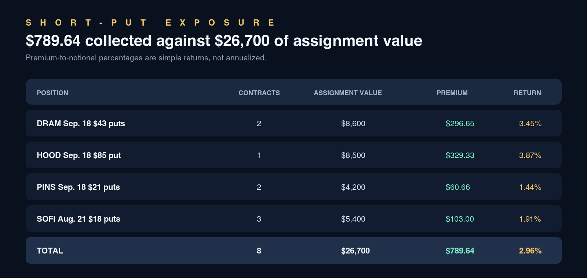Click the premium-to-notional subtitle note
The width and height of the screenshot is (587, 278).
coord(146,58)
